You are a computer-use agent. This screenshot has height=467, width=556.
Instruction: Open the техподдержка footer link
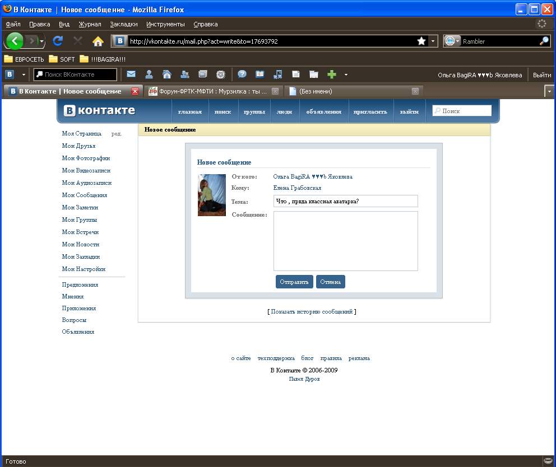tap(276, 358)
